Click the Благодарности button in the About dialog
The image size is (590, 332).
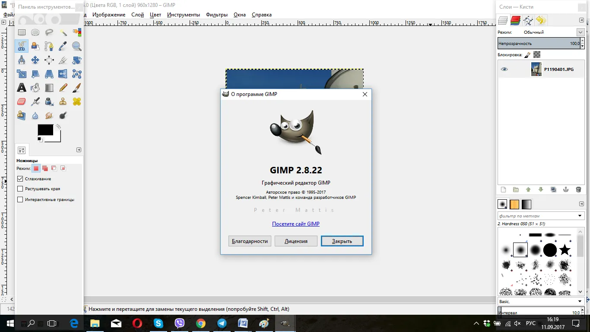(250, 241)
